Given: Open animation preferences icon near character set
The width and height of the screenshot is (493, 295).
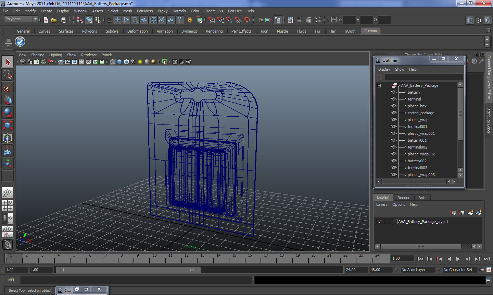Looking at the screenshot, I should [489, 270].
